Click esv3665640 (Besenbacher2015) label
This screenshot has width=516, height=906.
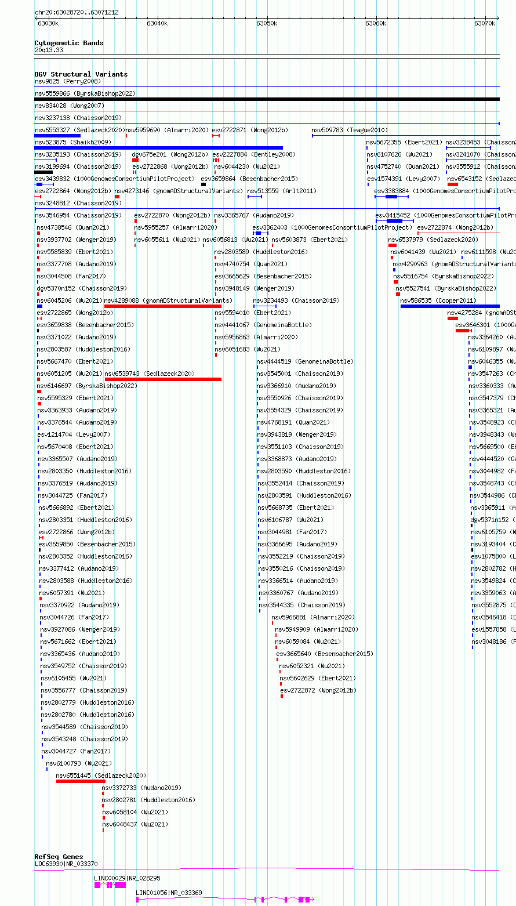coord(325,654)
